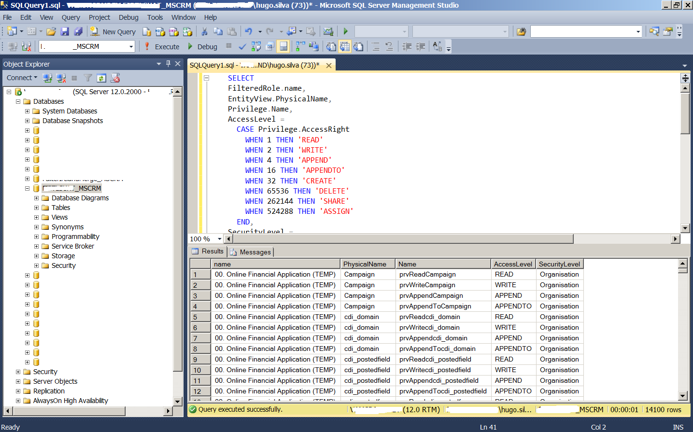Select the Security folder under MSCRM database
Viewport: 693px width, 432px height.
click(63, 265)
